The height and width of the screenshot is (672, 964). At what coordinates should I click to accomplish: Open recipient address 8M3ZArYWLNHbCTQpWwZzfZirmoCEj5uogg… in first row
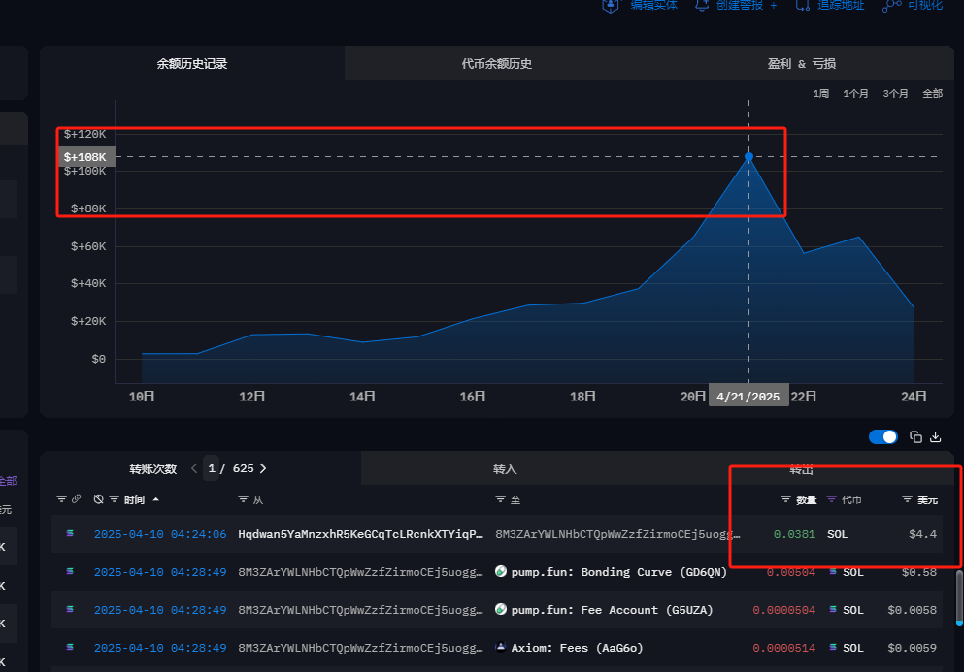click(x=617, y=534)
